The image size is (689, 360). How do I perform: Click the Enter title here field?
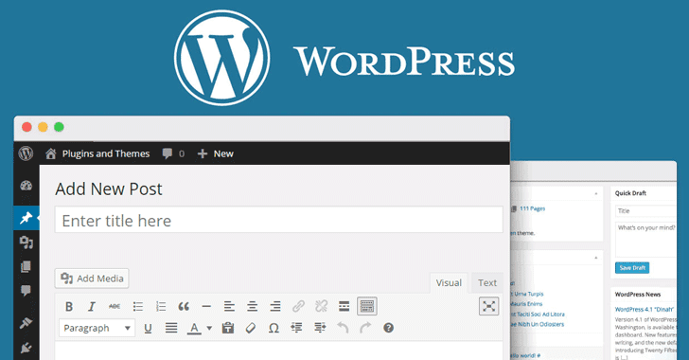[x=278, y=220]
